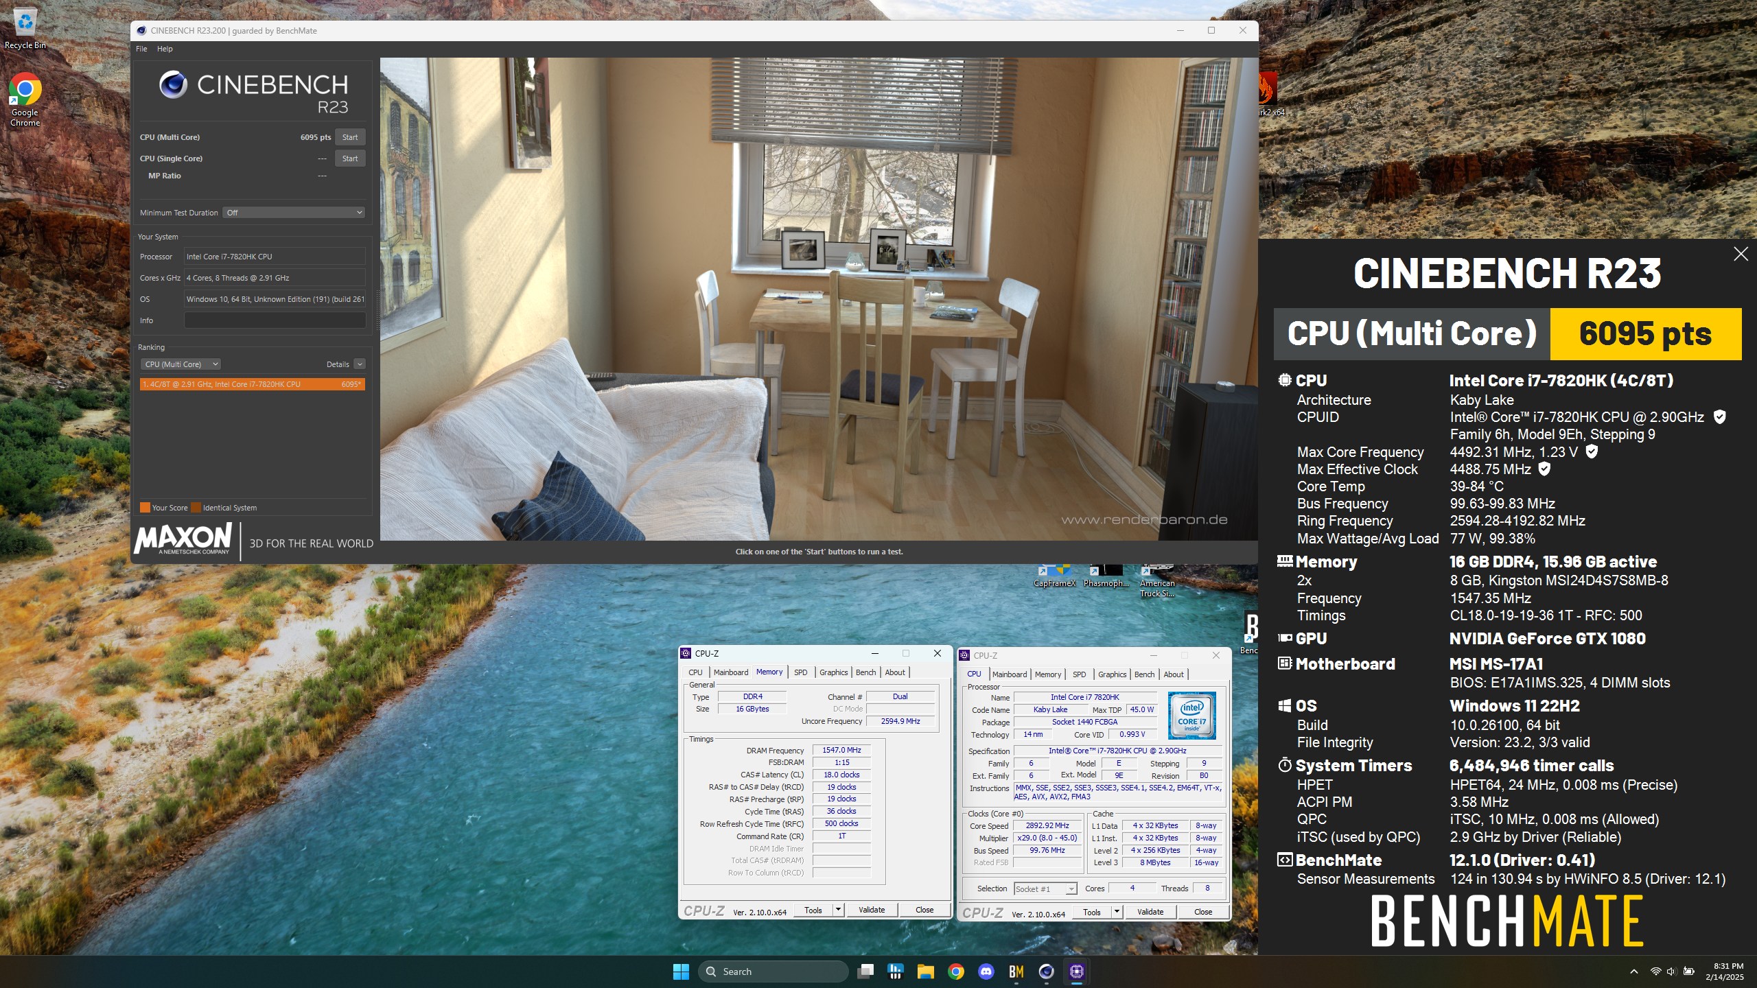
Task: Open Chrome from the taskbar
Action: (x=956, y=972)
